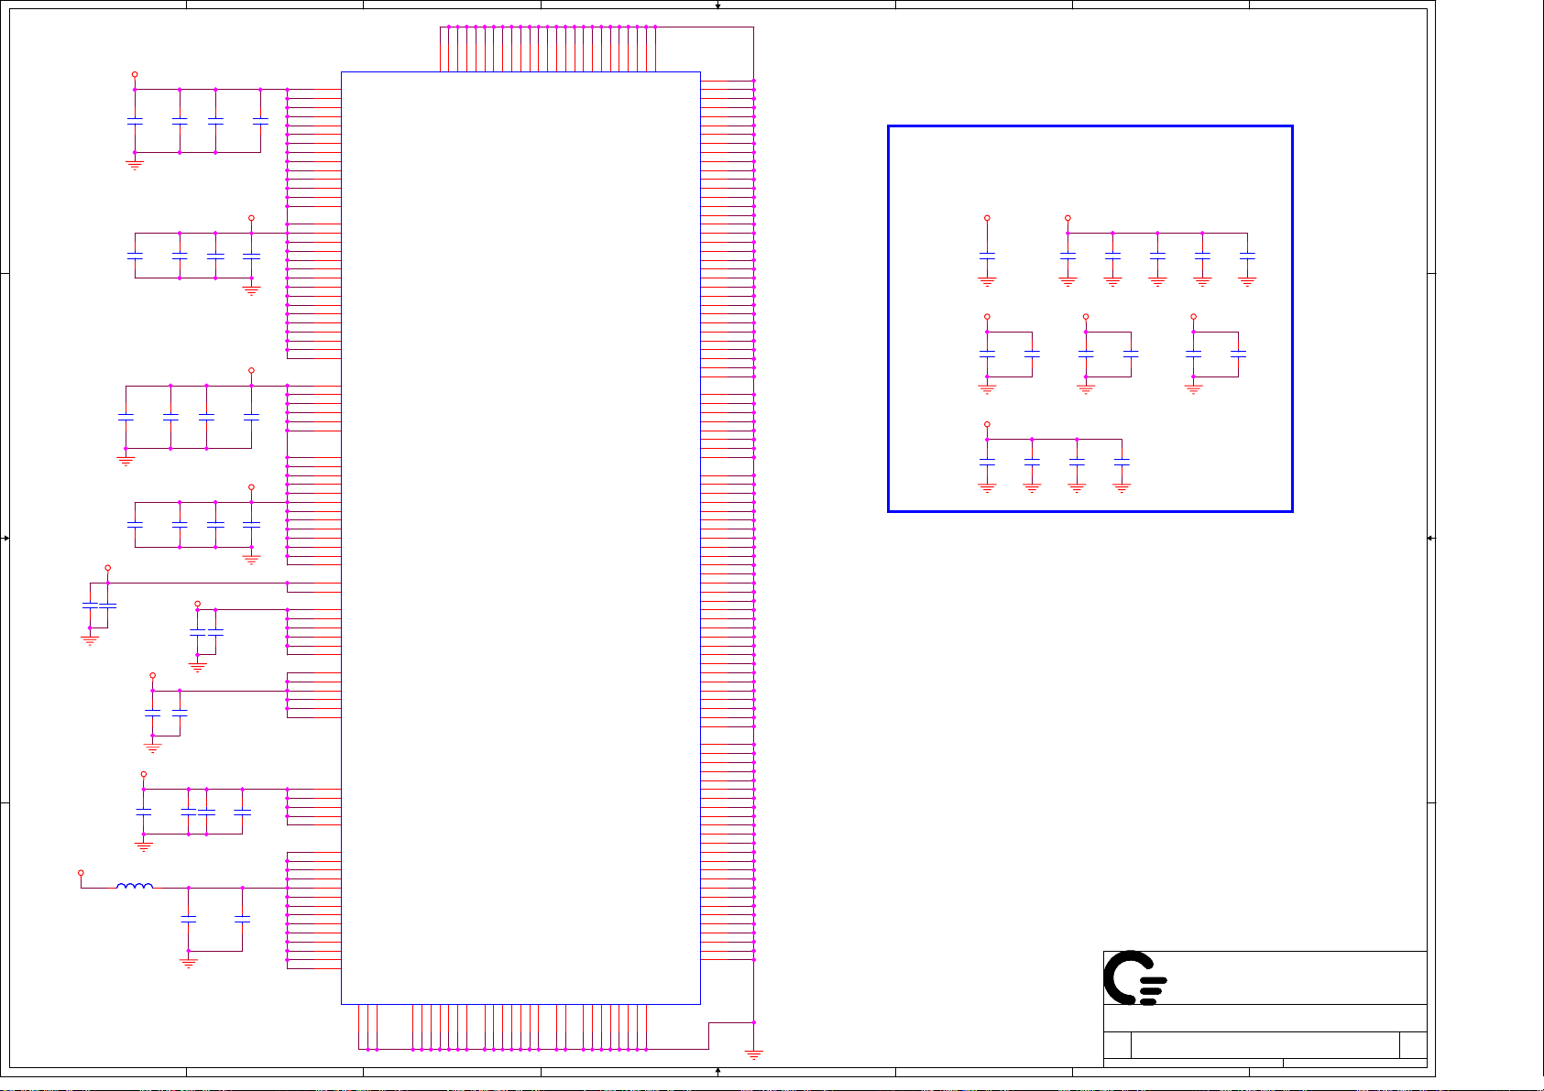The image size is (1544, 1091).
Task: Select the power port left of the inductor
Action: point(81,873)
